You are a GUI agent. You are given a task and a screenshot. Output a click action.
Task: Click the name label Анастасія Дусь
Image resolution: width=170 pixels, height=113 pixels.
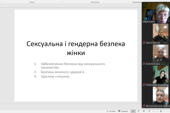[153, 64]
